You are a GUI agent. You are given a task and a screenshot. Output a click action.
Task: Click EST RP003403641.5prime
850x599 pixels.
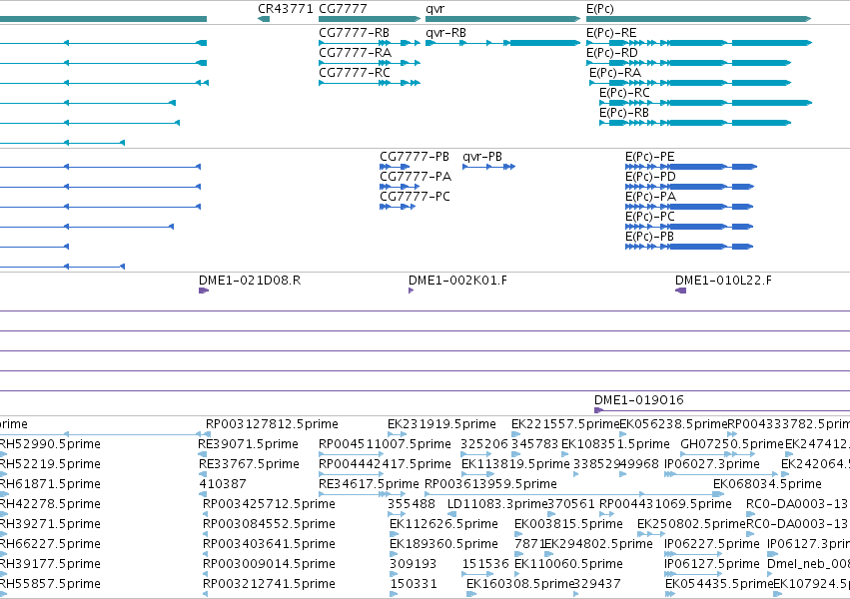pos(269,544)
